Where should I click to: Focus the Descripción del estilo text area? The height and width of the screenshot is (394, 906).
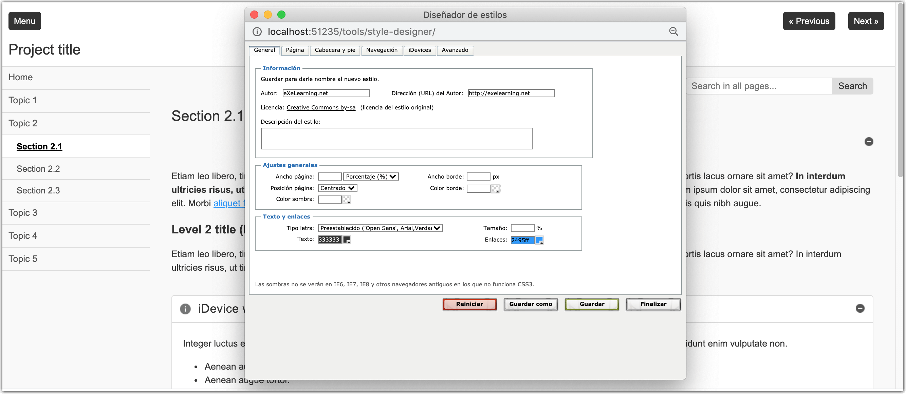click(x=396, y=138)
